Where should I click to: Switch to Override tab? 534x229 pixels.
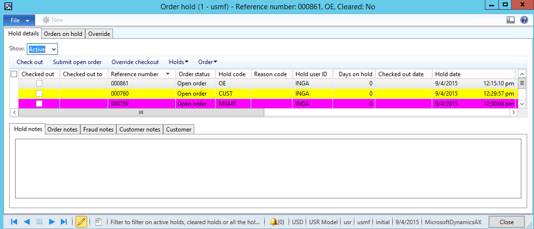point(99,34)
